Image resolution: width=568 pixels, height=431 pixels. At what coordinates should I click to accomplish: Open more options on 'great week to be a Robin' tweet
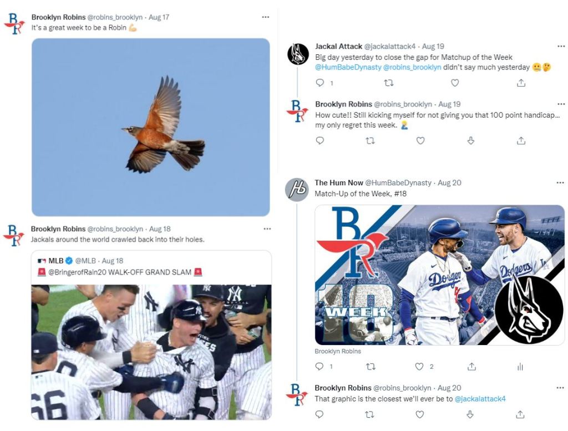(266, 17)
